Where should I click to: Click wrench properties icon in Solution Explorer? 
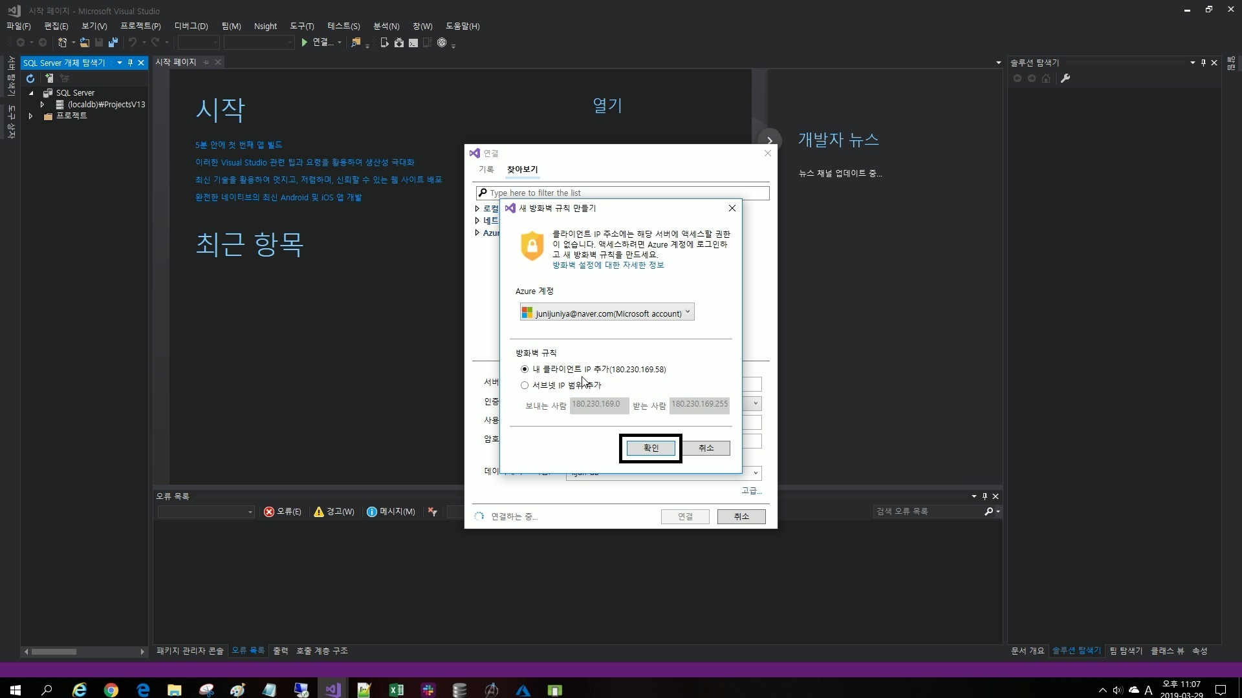coord(1065,78)
